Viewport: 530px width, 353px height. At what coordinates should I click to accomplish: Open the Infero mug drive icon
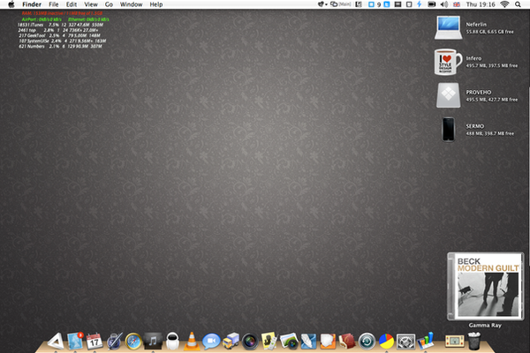tap(448, 62)
